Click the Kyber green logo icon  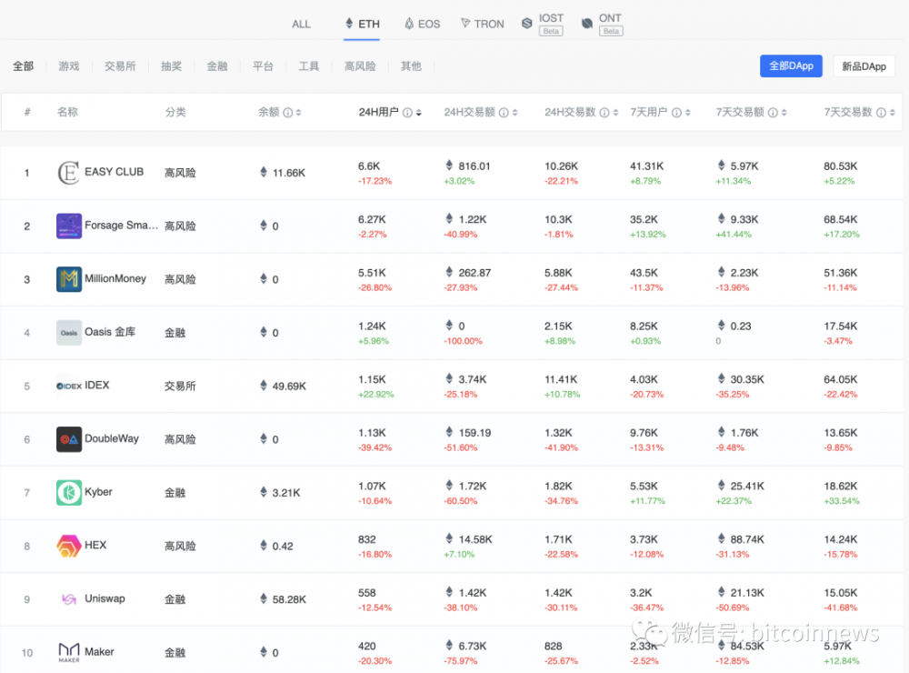(69, 492)
